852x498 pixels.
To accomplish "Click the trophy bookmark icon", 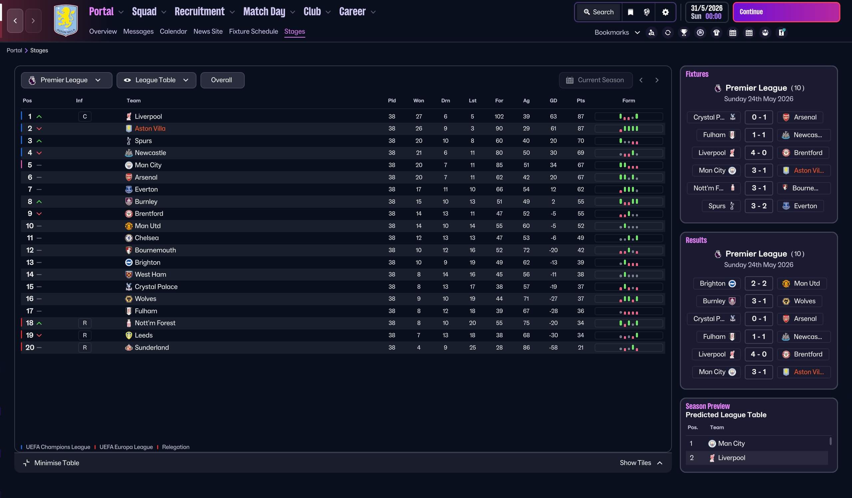I will [x=684, y=33].
